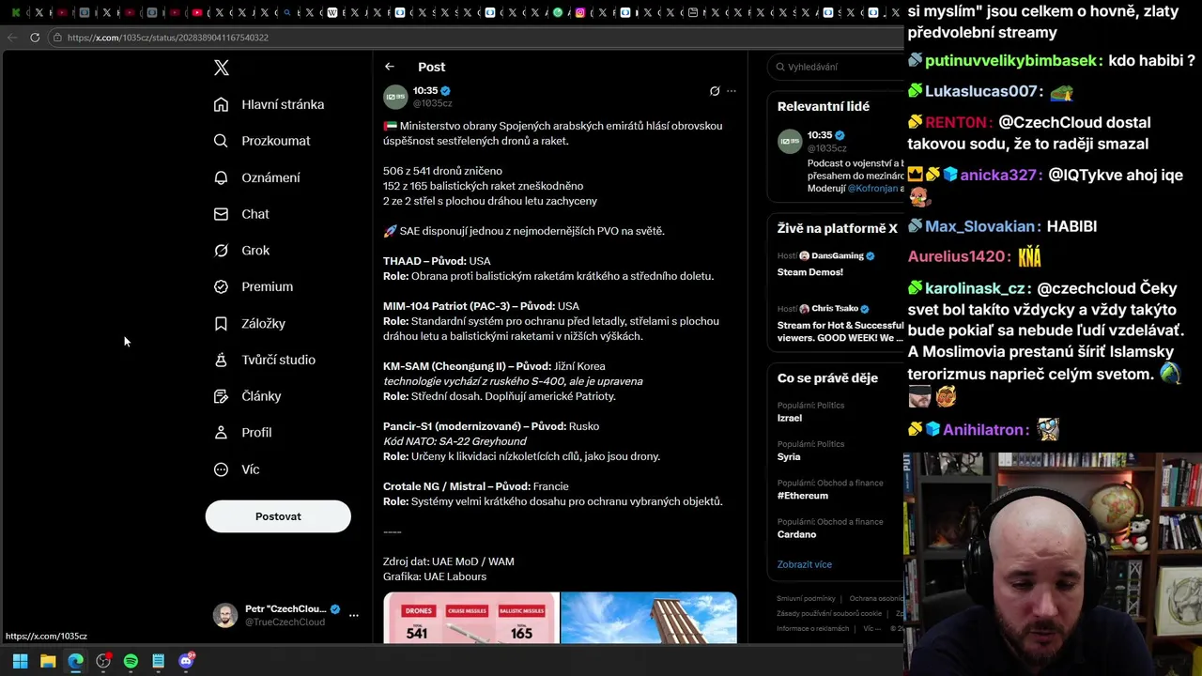Click Grok explain icon on post
1202x676 pixels.
[715, 91]
